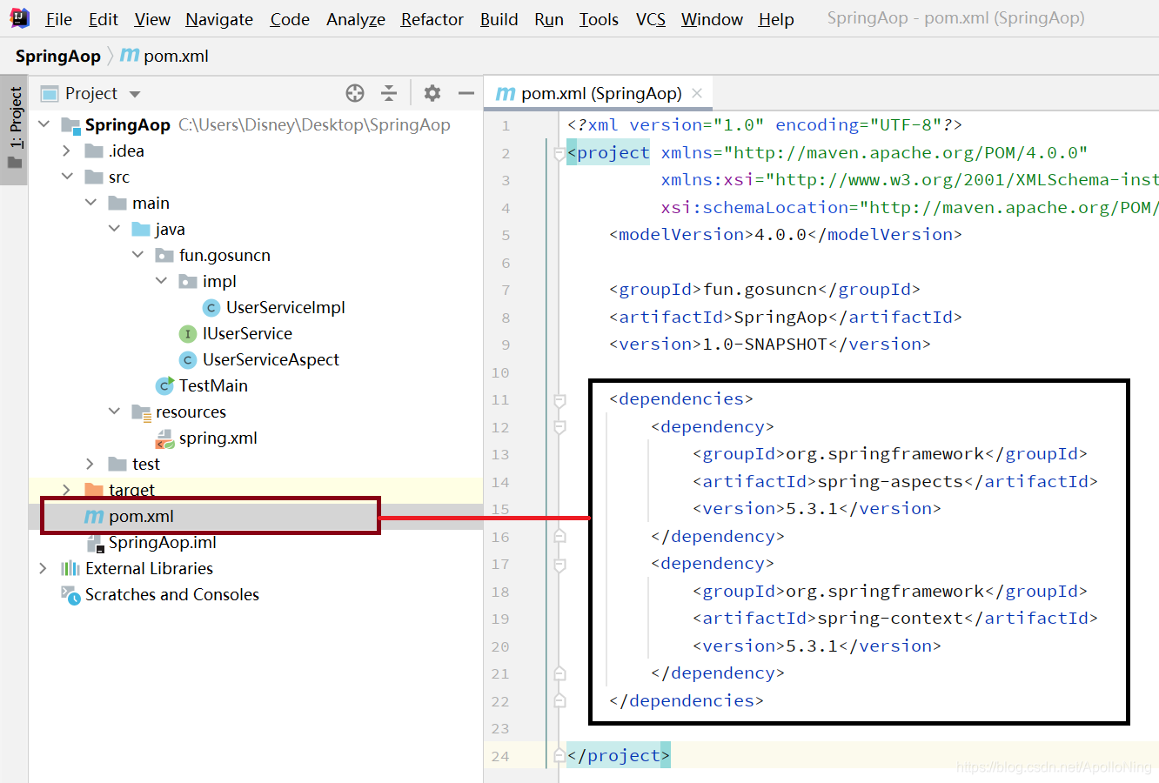Click the resources folder icon
1159x783 pixels.
141,412
